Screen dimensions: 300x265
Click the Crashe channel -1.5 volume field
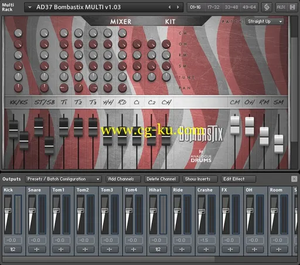tap(206, 240)
